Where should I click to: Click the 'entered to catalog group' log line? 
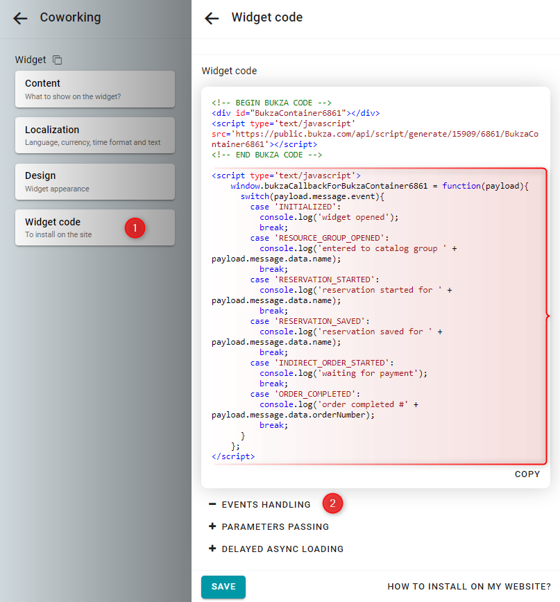[358, 248]
